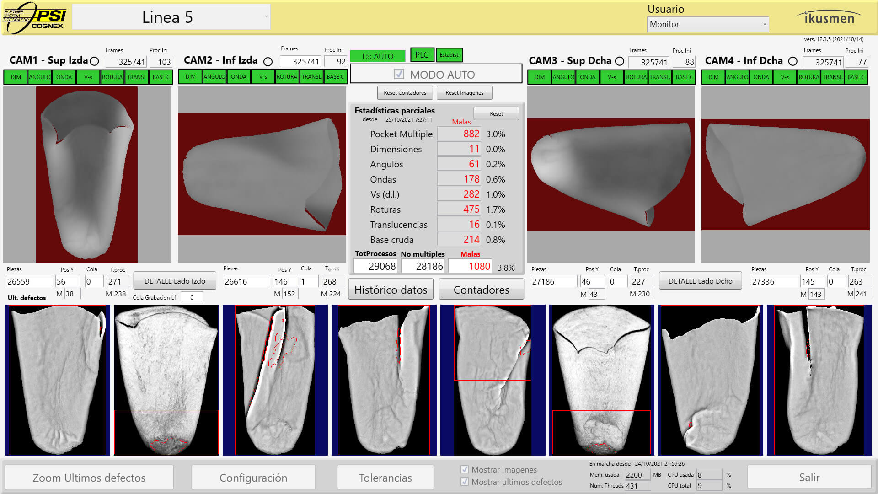Viewport: 878px width, 494px height.
Task: Click CAM4 green BASE C status indicator
Action: click(856, 77)
